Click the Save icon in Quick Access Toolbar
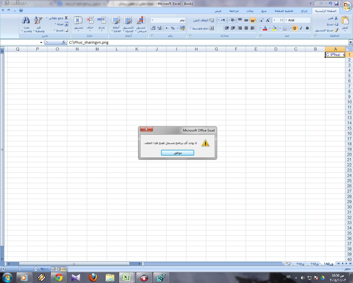353x283 pixels. 336,4
